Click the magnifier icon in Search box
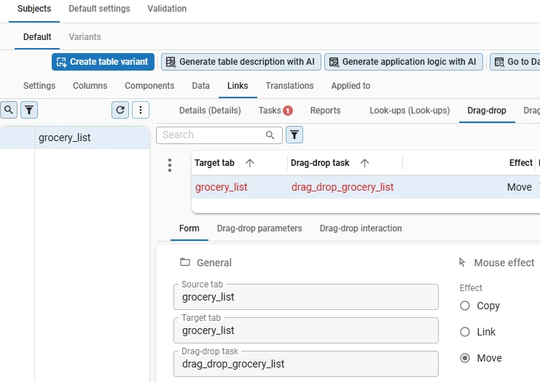The height and width of the screenshot is (382, 540). [270, 135]
